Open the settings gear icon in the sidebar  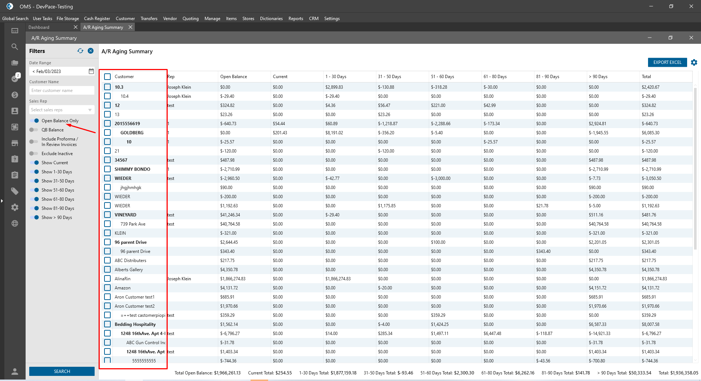[15, 207]
